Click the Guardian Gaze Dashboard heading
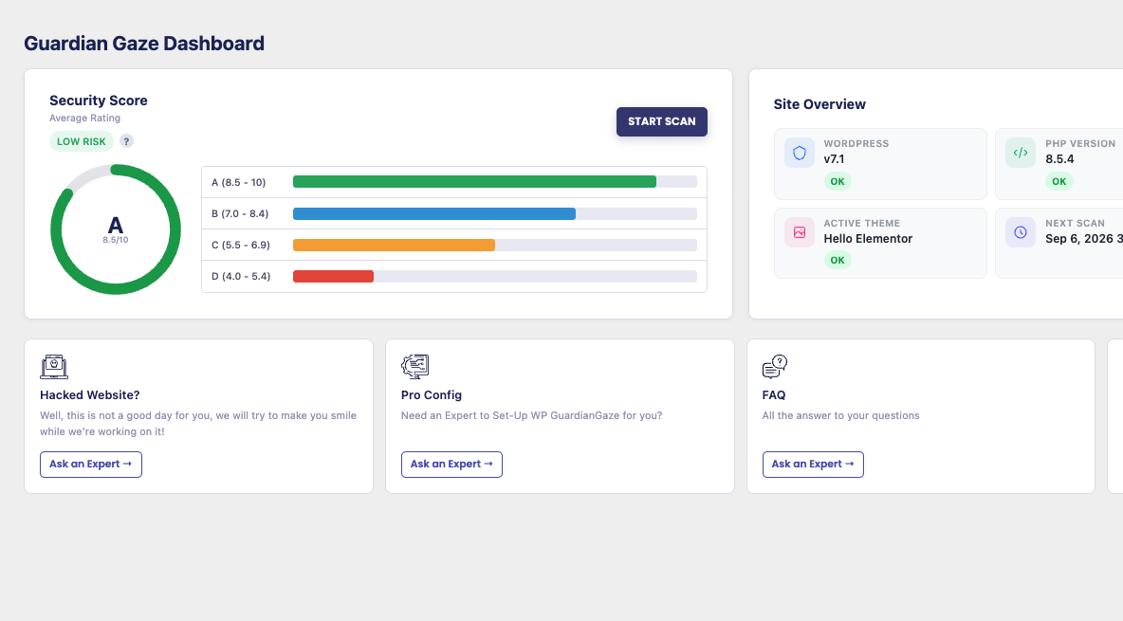1123x621 pixels. coord(144,44)
